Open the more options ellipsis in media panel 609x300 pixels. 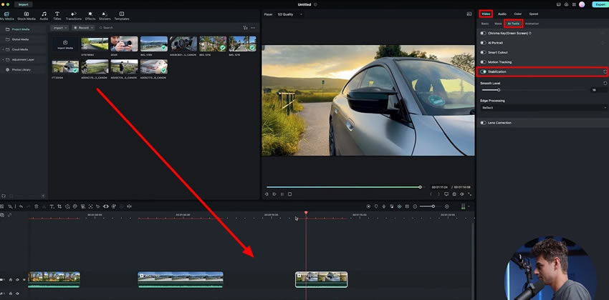pyautogui.click(x=253, y=28)
